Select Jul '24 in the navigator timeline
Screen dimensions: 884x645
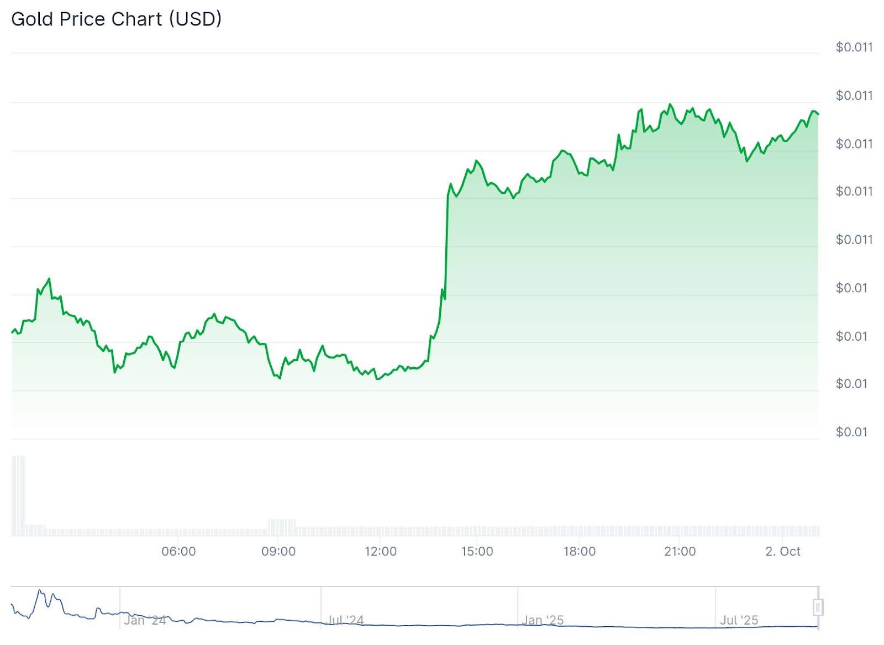(345, 620)
